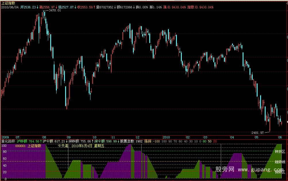Click the 强弱 -100 indicator value
This screenshot has height=181, width=288.
[152, 141]
